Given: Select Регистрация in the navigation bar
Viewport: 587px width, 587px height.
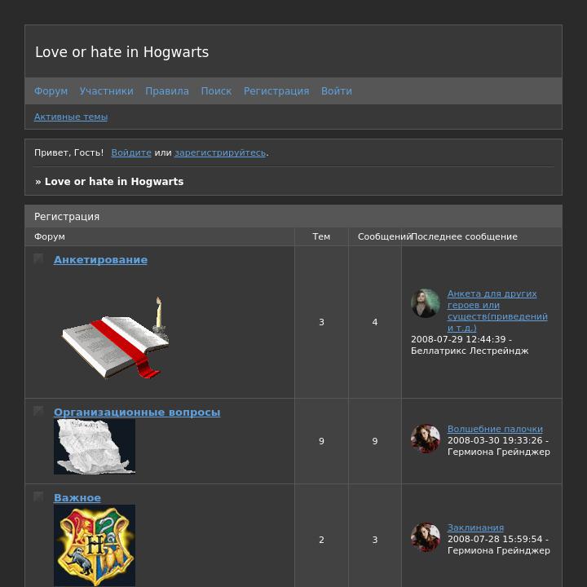Looking at the screenshot, I should point(276,91).
